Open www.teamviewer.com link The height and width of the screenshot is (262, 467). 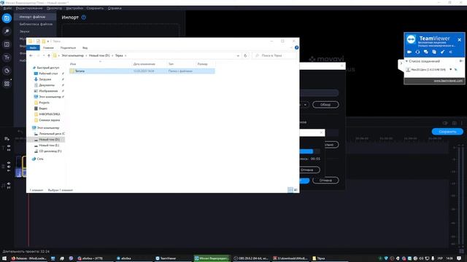[x=448, y=81]
